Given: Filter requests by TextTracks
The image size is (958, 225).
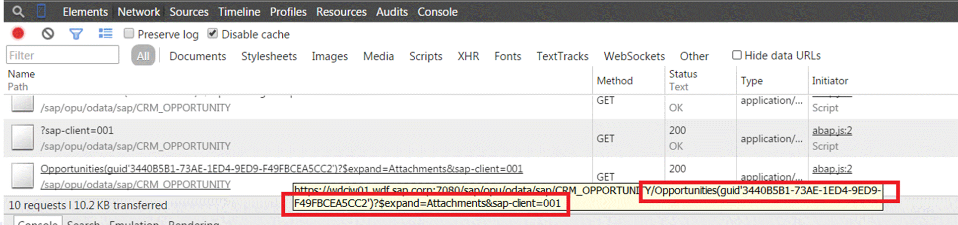Looking at the screenshot, I should coord(562,56).
